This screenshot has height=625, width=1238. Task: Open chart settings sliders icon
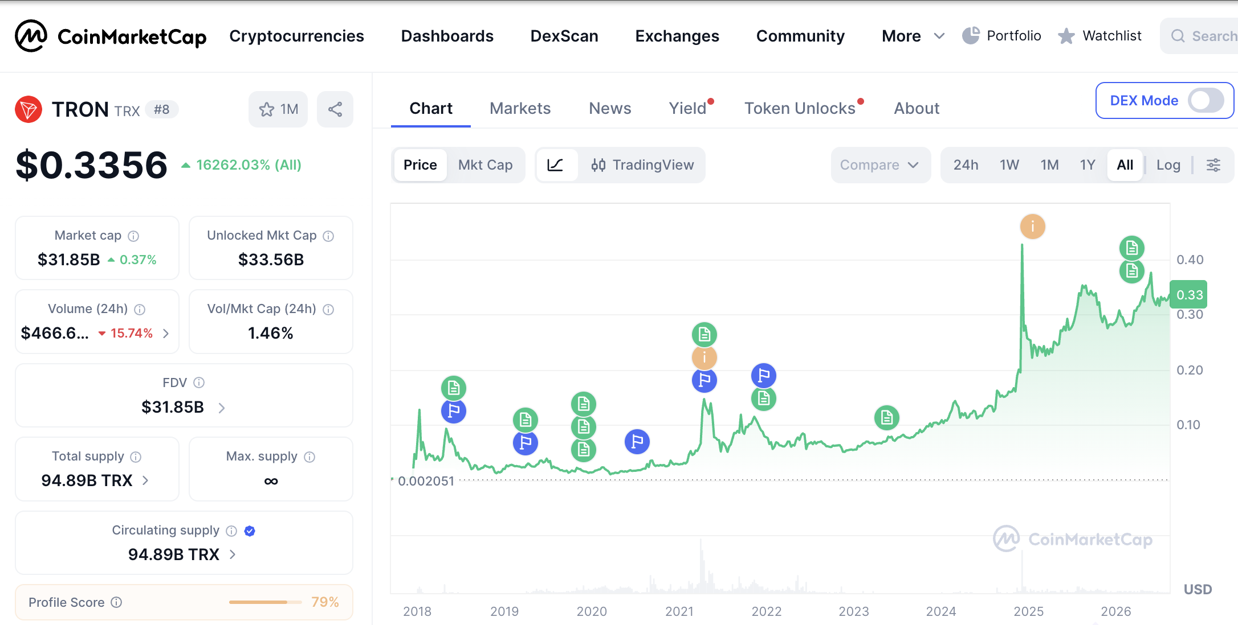pyautogui.click(x=1213, y=165)
